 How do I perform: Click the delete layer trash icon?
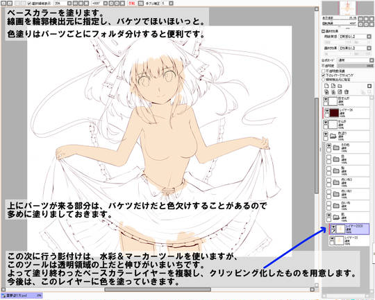(x=347, y=92)
